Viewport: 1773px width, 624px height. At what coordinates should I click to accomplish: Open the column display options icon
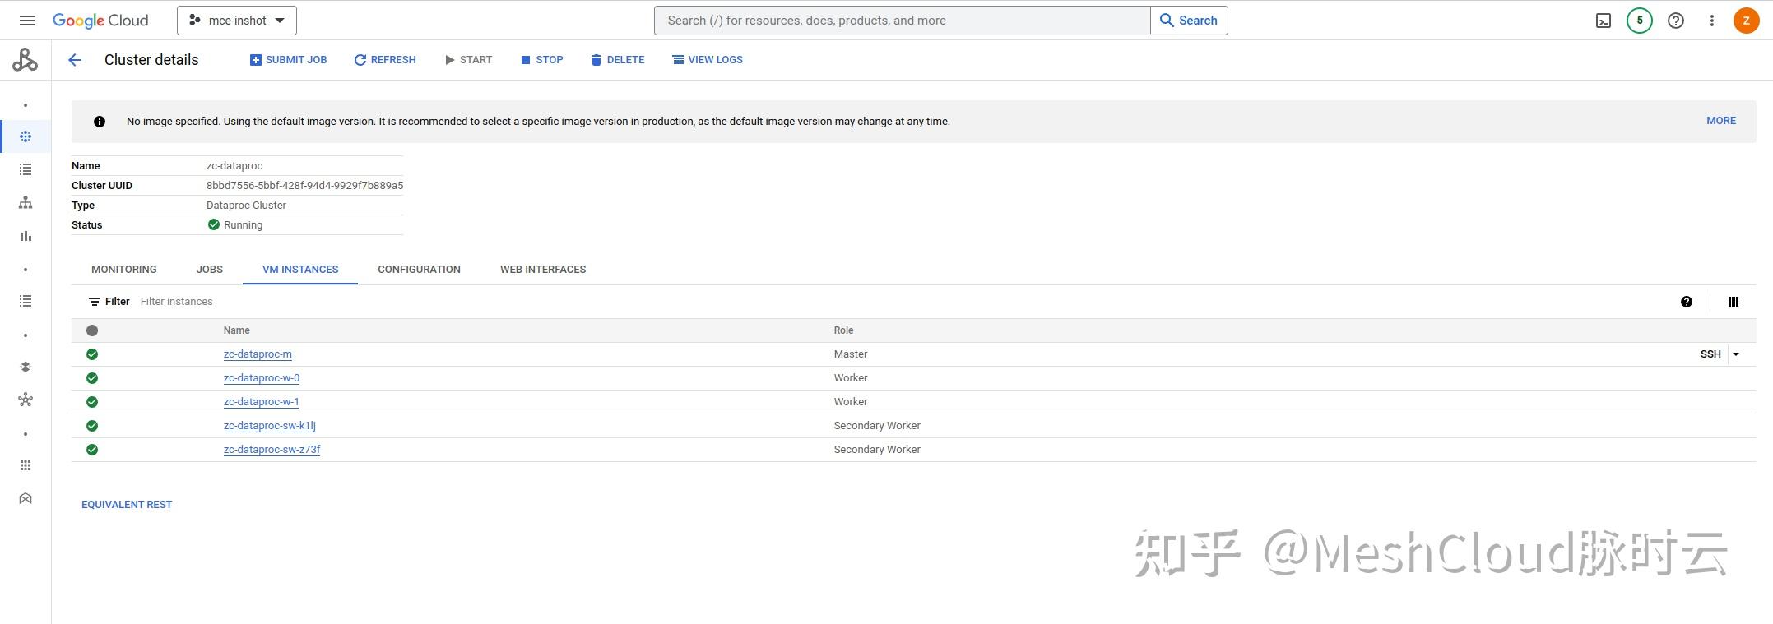(1734, 302)
